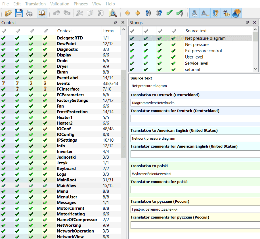Select the MainView context
This screenshot has width=260, height=239.
[60, 186]
